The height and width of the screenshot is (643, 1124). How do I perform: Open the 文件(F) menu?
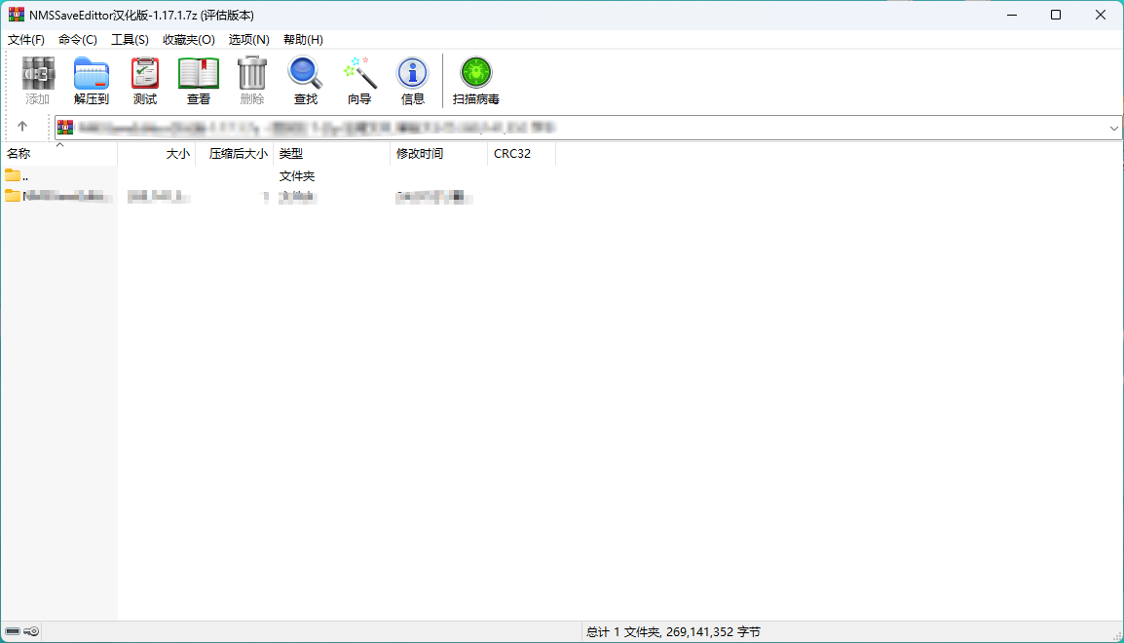[26, 40]
